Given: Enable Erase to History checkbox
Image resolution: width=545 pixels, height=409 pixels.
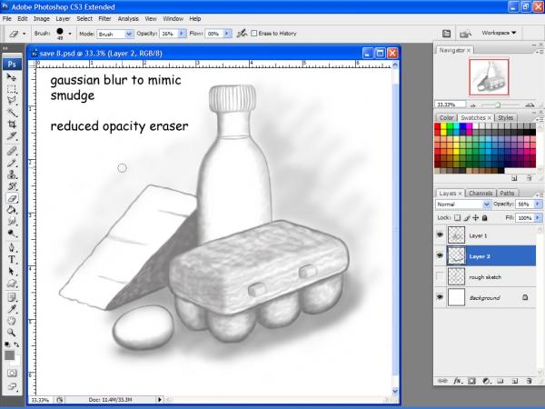Looking at the screenshot, I should pyautogui.click(x=254, y=34).
